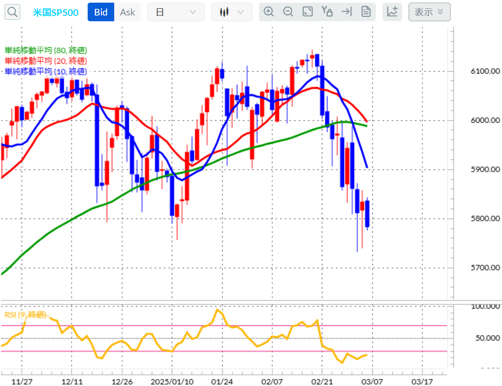Click the 03/17 date axis label
Screen dimensions: 502x386
click(422, 382)
